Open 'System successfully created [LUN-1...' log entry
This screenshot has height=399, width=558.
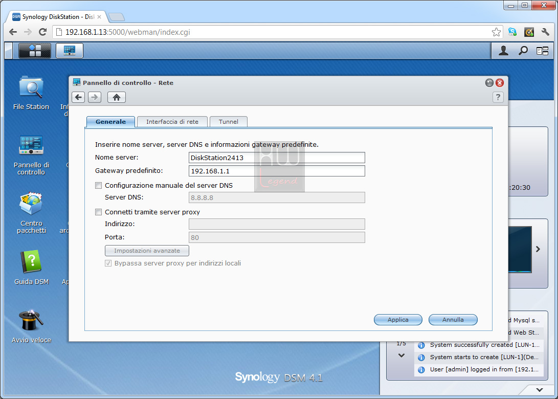479,345
